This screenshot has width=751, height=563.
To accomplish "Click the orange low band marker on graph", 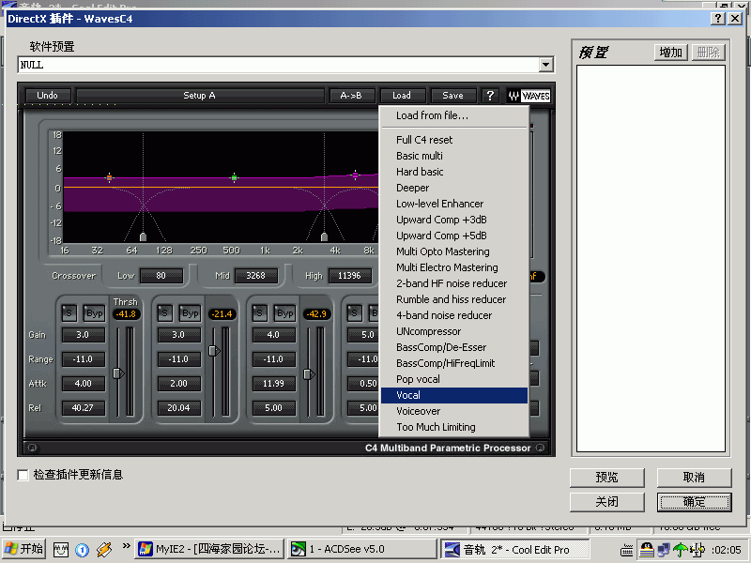I will coord(110,177).
